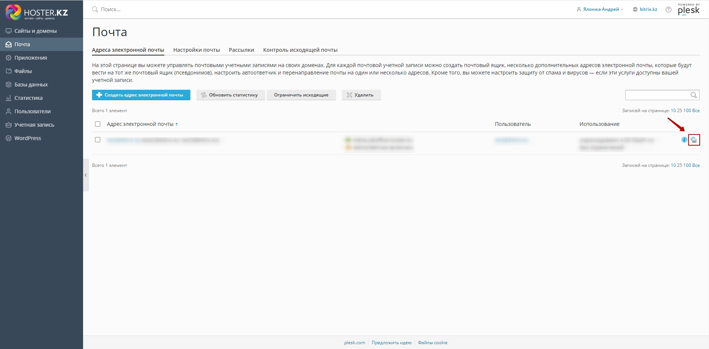Open Сайты и домены in sidebar
Screen dimensions: 709x349
(x=41, y=31)
